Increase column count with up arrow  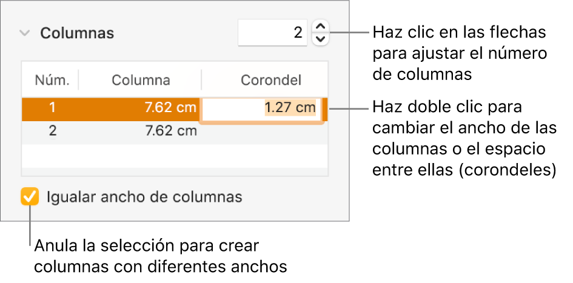pos(321,26)
